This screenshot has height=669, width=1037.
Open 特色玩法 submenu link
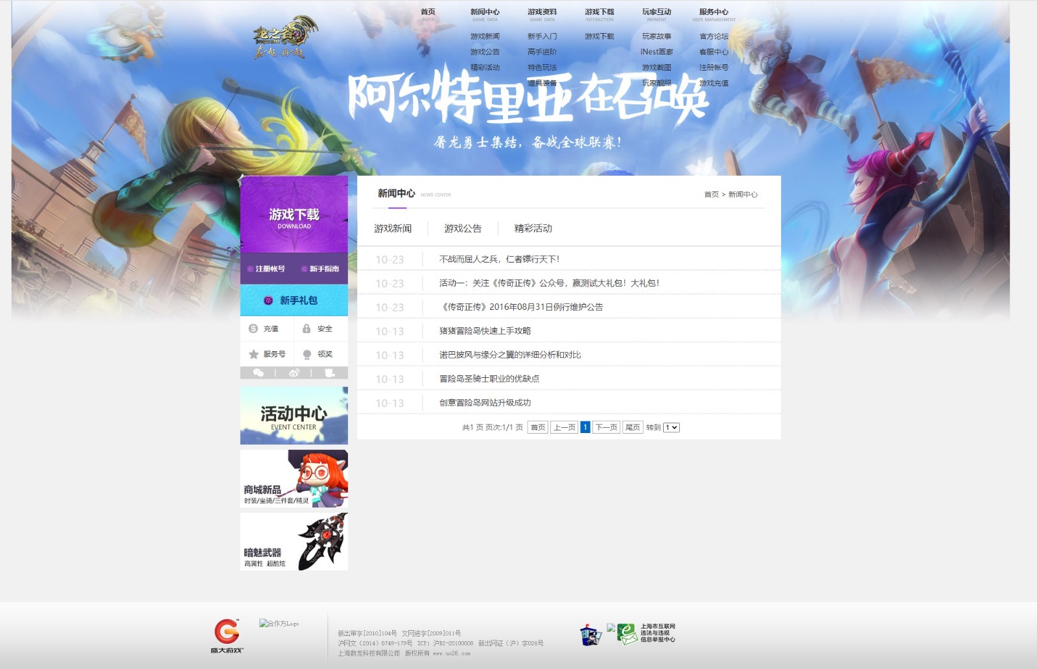click(542, 67)
